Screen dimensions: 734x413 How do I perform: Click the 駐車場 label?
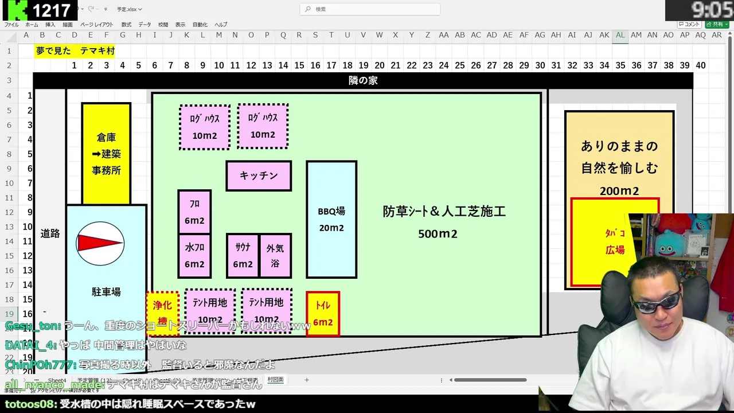click(x=106, y=292)
